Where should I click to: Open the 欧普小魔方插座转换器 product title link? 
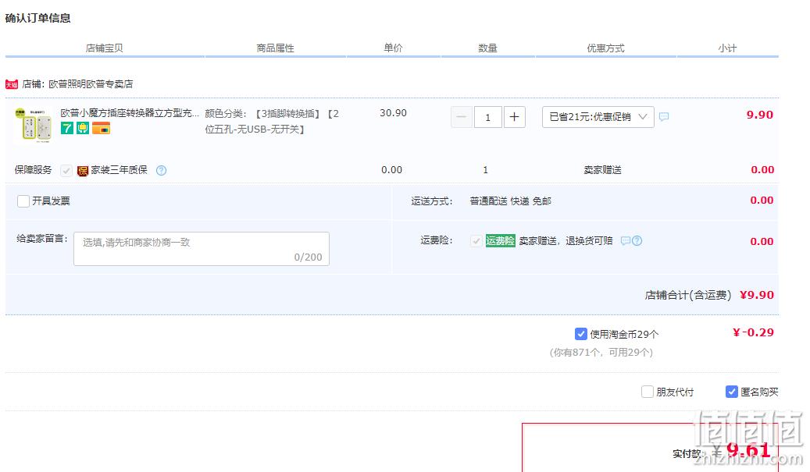coord(130,113)
